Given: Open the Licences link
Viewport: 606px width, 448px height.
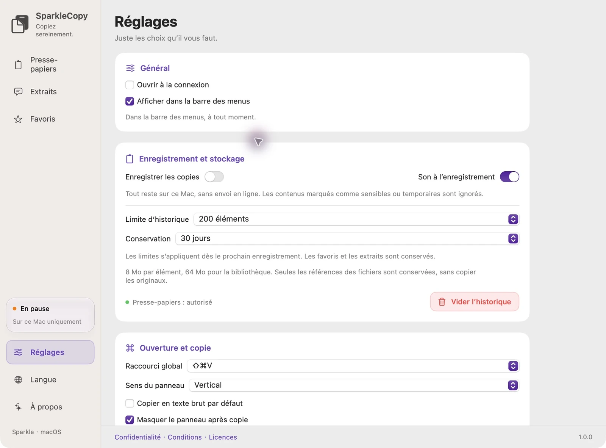Looking at the screenshot, I should 223,437.
